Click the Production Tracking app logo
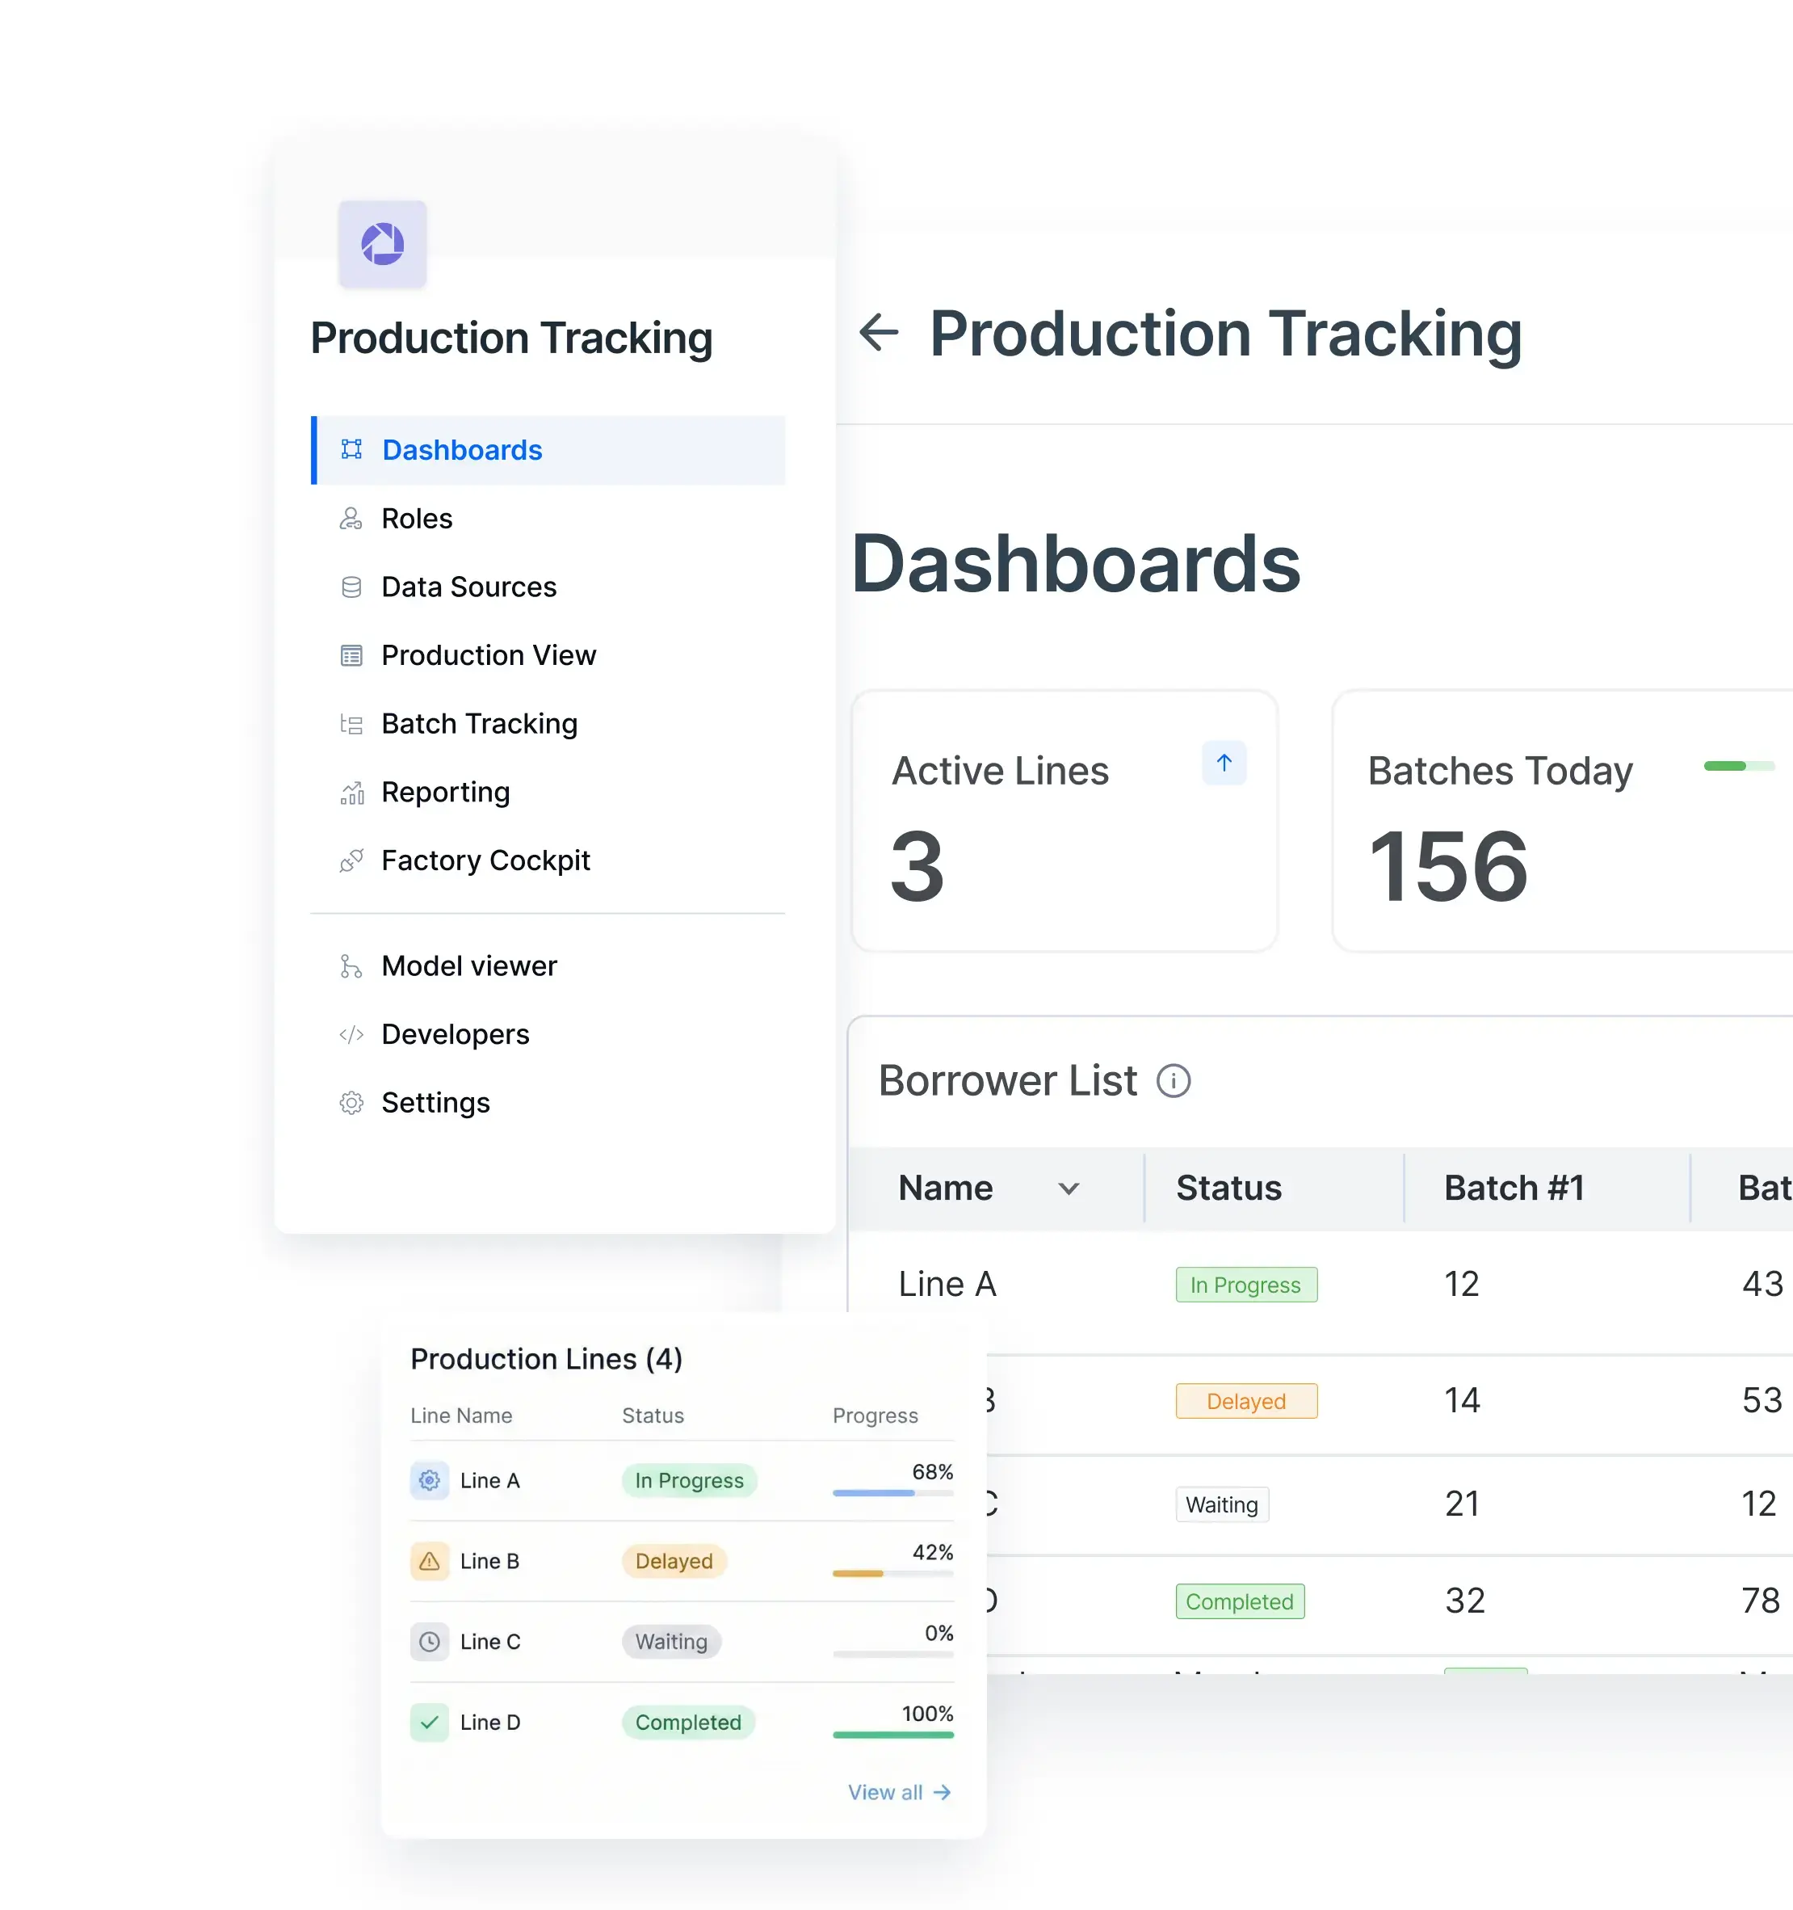 [382, 244]
